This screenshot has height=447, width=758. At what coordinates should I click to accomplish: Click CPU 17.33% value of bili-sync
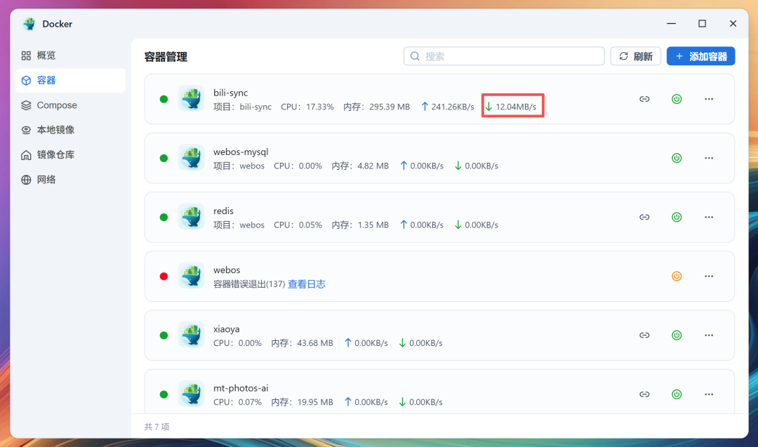(307, 107)
